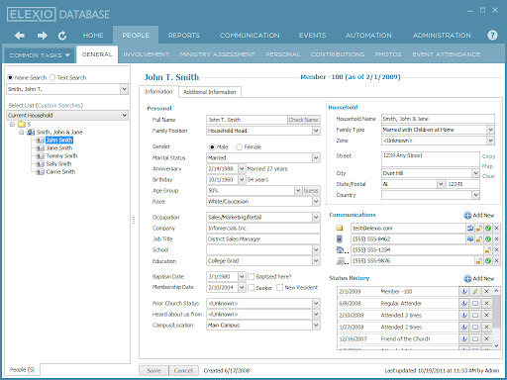Switch to the Contributions sub-tab
This screenshot has width=507, height=380.
point(338,54)
